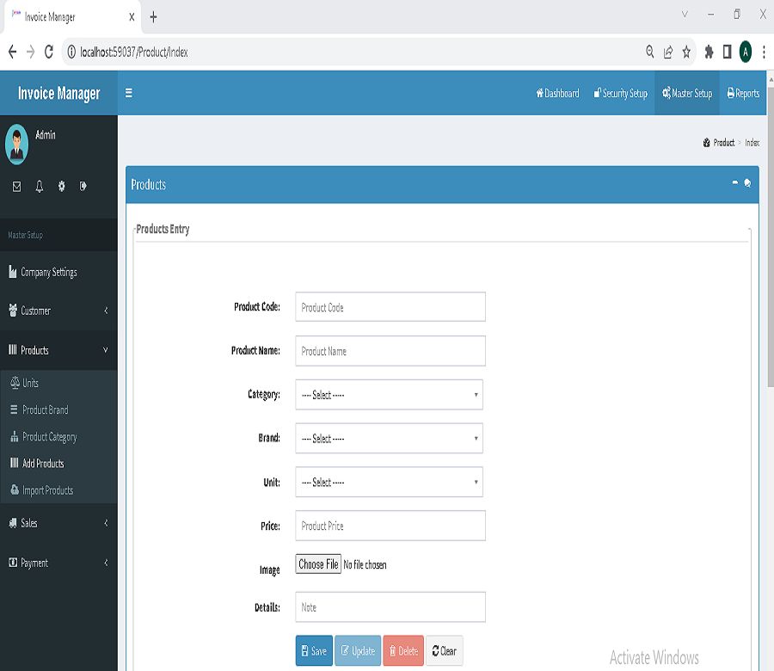Click the Choose File button
Viewport: 774px width, 671px height.
[318, 563]
